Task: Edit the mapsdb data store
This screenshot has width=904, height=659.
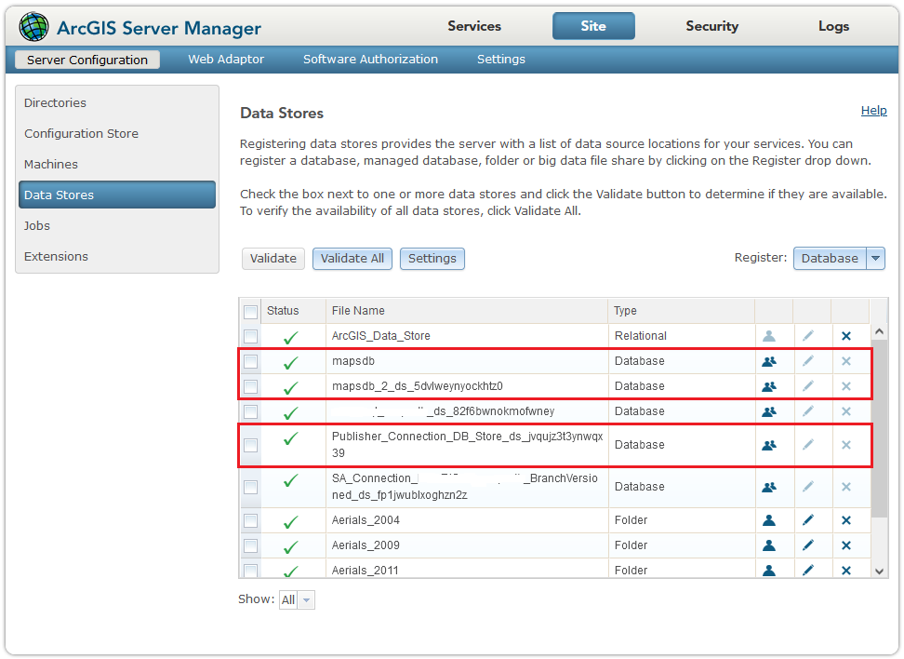Action: 808,360
